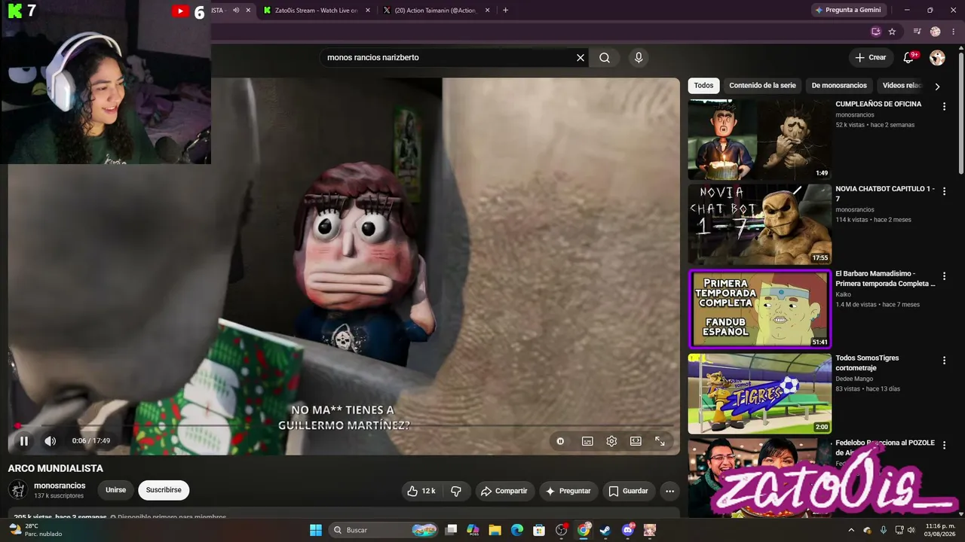Select the De monosrancios chip
The width and height of the screenshot is (965, 542).
(839, 86)
